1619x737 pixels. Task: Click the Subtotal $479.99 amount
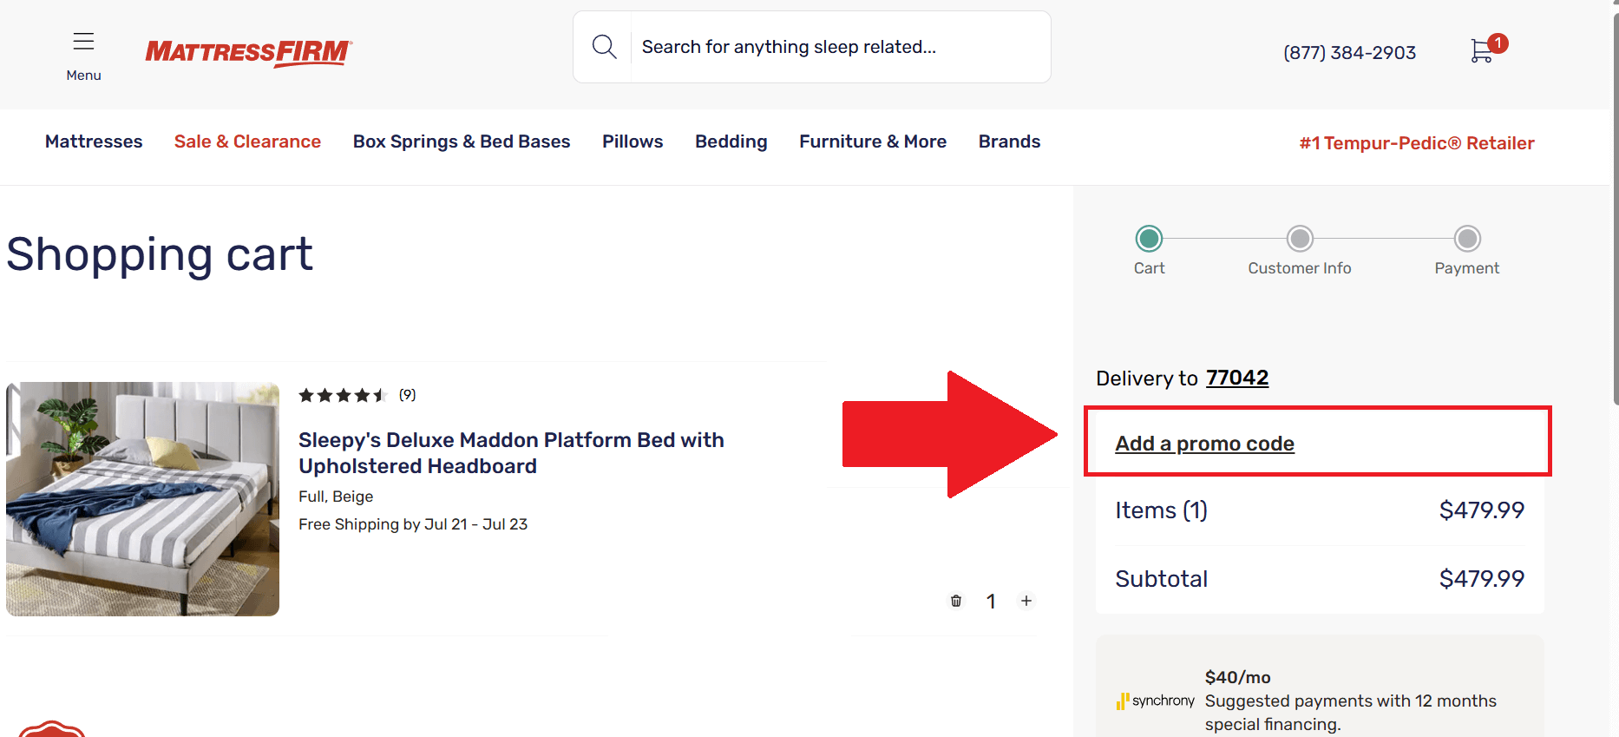click(x=1481, y=579)
